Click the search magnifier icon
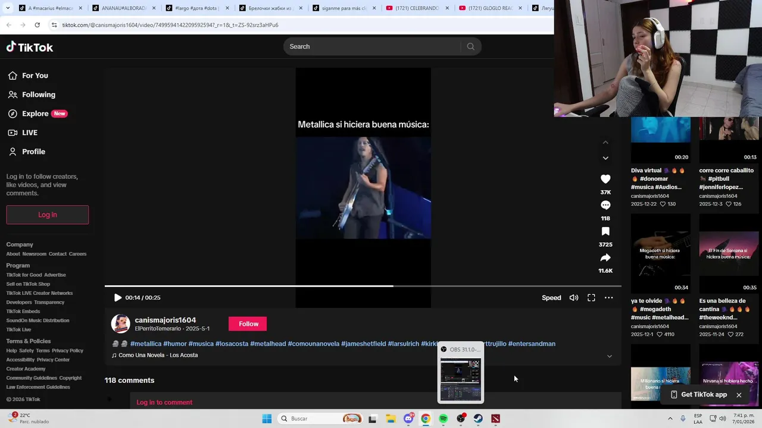762x428 pixels. tap(470, 46)
